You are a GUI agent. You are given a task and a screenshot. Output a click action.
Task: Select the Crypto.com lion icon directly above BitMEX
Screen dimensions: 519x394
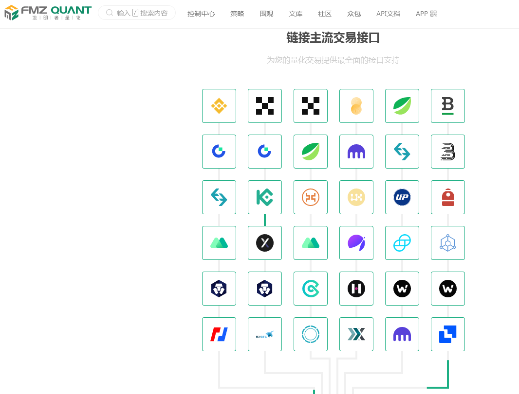(x=219, y=289)
